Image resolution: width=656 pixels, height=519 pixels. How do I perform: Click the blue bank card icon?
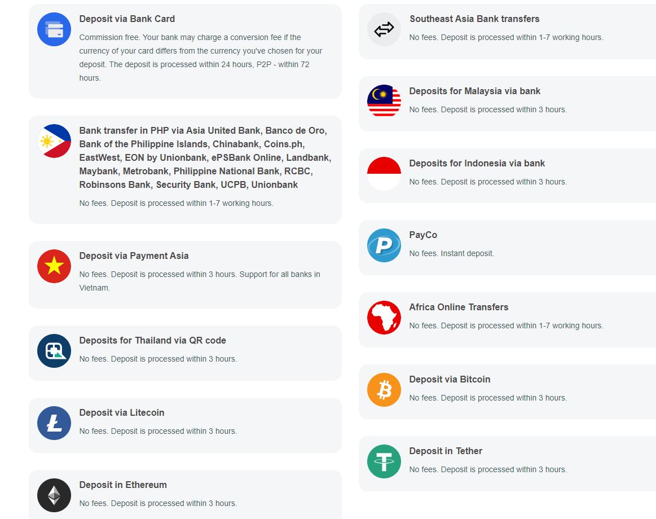tap(54, 29)
